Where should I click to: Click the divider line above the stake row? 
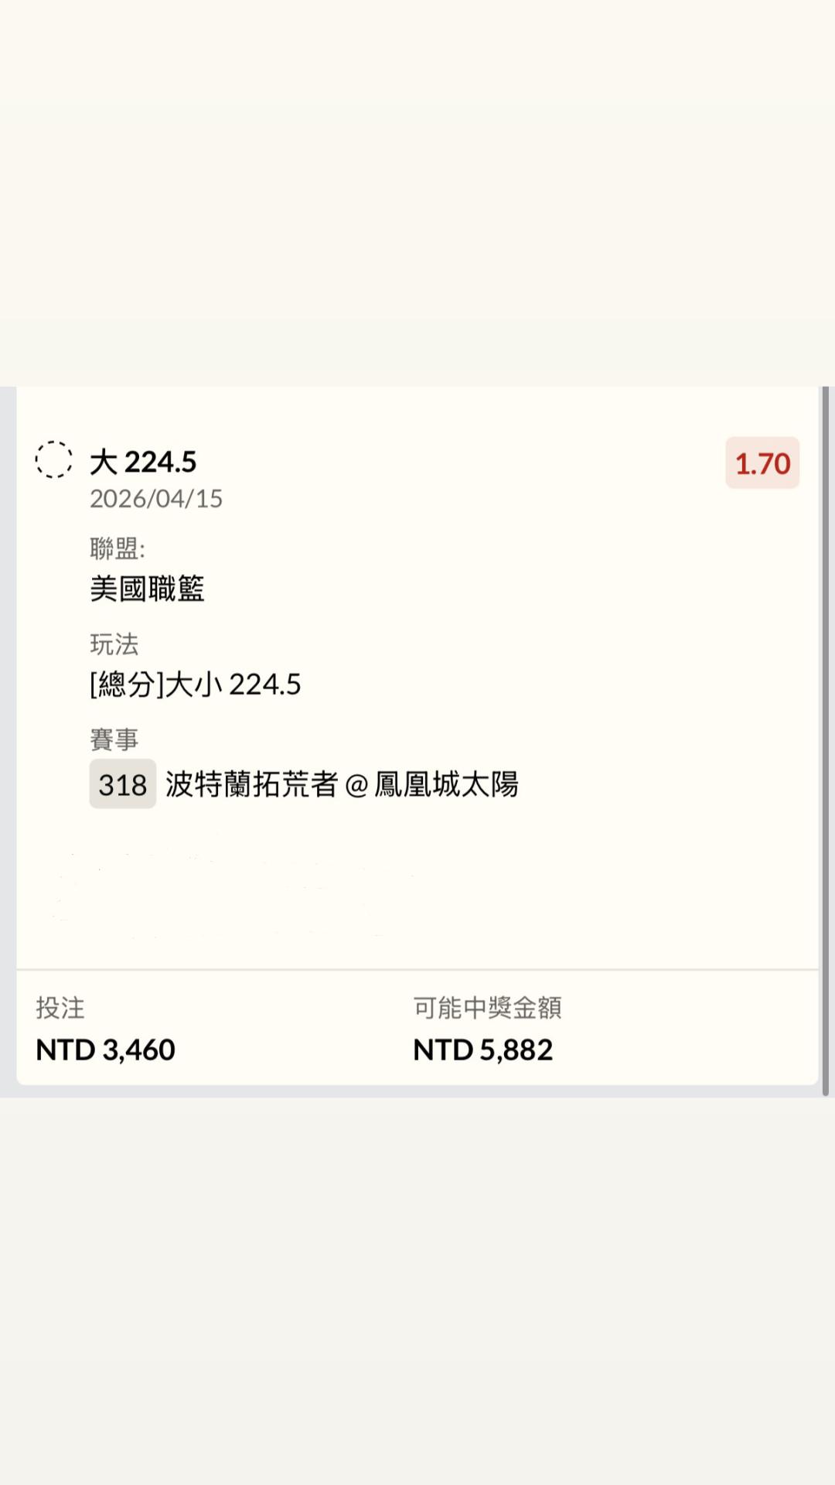point(417,969)
